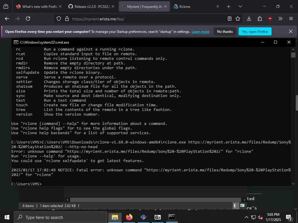Open Command Prompt taskbar icon

click(x=172, y=217)
